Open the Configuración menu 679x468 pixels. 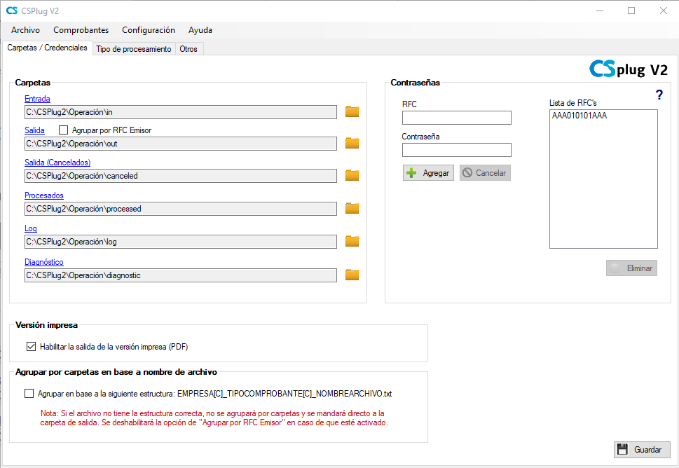pos(149,30)
